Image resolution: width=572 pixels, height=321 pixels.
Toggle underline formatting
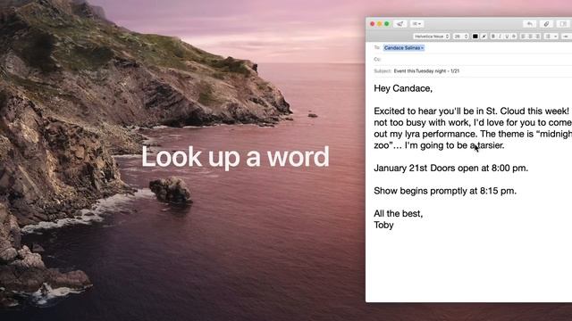(507, 37)
